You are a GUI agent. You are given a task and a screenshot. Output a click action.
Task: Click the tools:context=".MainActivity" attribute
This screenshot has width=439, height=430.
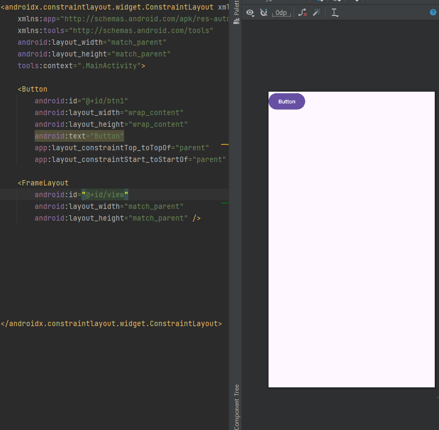coord(82,66)
